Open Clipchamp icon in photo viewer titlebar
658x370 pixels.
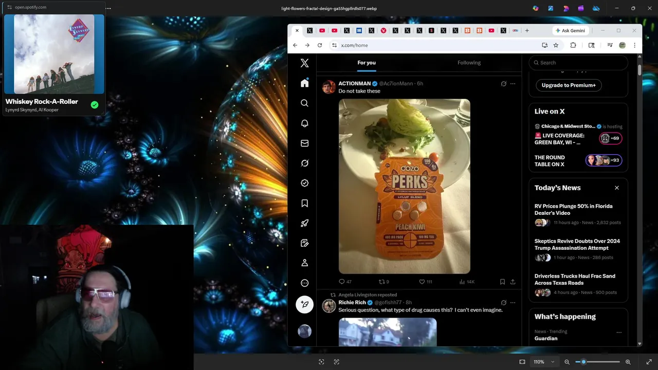[581, 8]
